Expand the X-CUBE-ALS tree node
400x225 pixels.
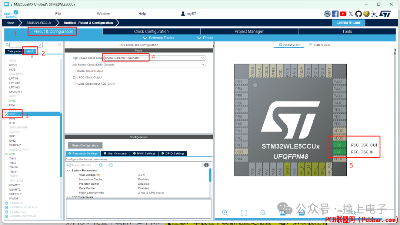coord(6,212)
